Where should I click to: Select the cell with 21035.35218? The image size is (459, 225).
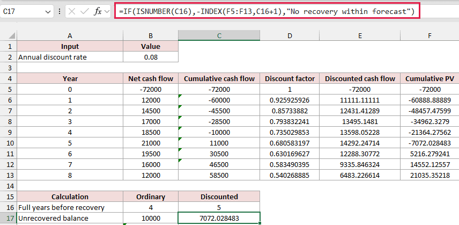point(430,175)
